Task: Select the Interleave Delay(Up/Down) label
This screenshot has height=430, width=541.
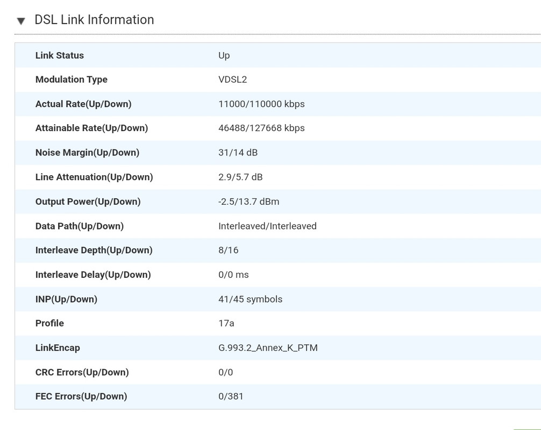Action: click(93, 275)
